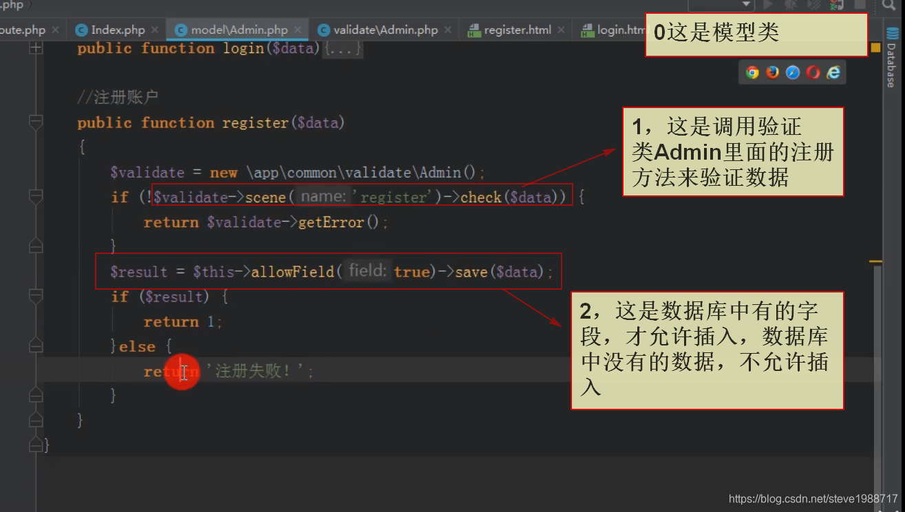The image size is (905, 512).
Task: Click the 'register' string argument
Action: pos(393,198)
